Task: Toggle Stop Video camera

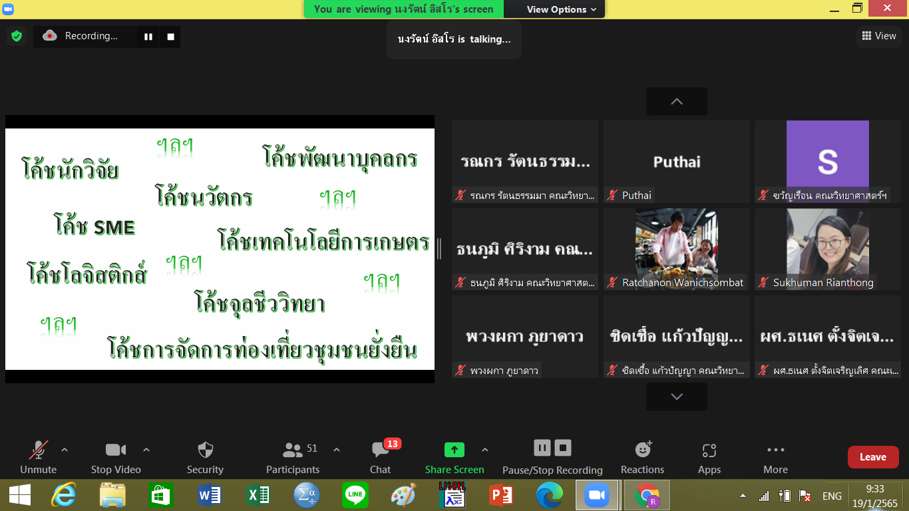Action: (x=116, y=458)
